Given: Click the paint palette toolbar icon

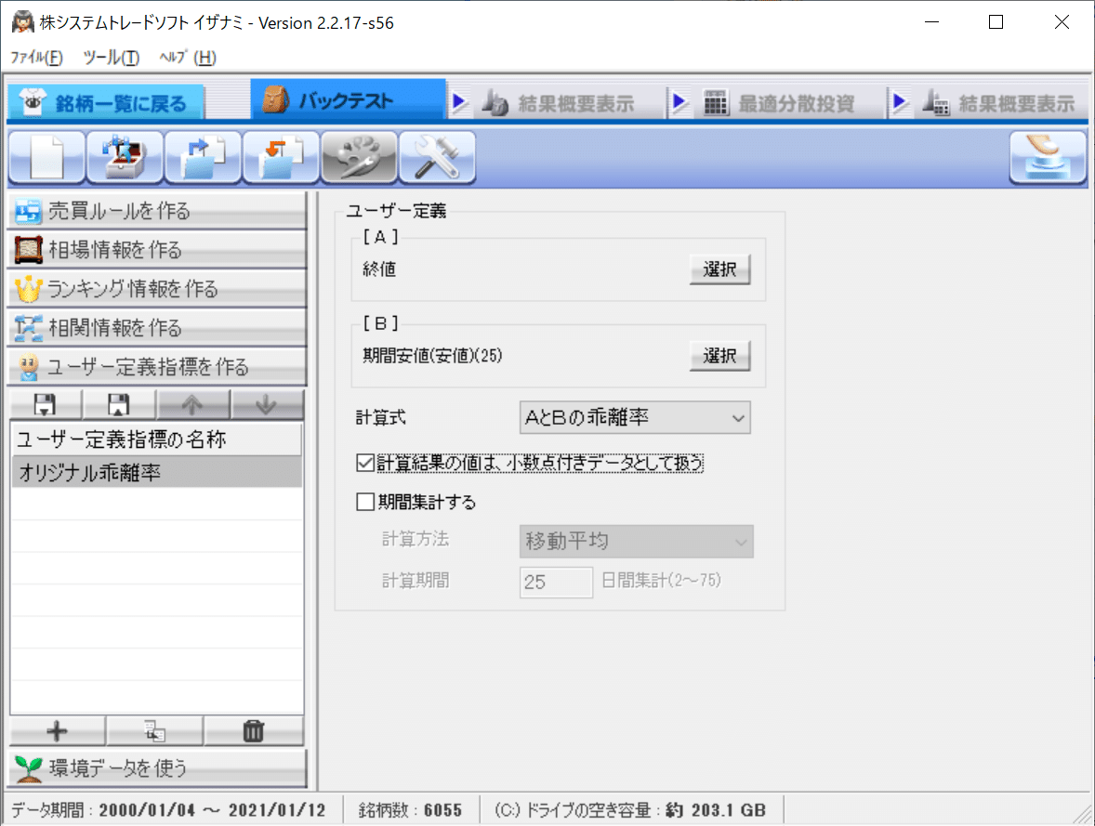Looking at the screenshot, I should click(359, 158).
